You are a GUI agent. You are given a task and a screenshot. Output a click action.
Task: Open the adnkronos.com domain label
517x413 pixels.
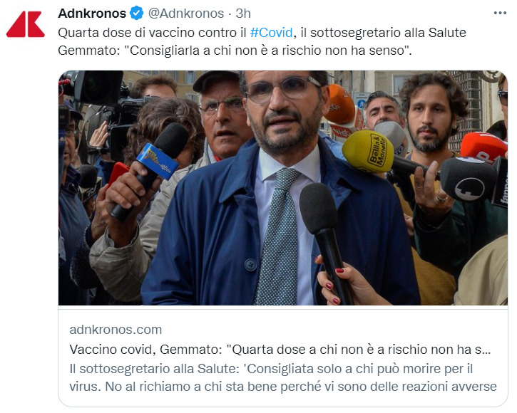116,330
